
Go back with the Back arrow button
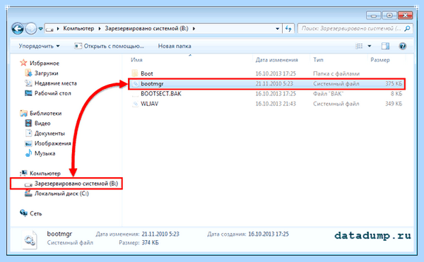18,28
